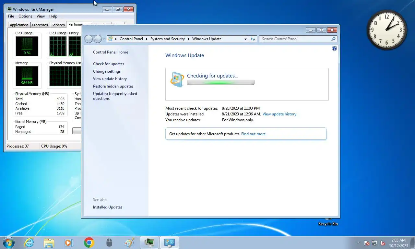Click the Back arrow in Control Panel
The image size is (415, 249).
click(x=89, y=39)
